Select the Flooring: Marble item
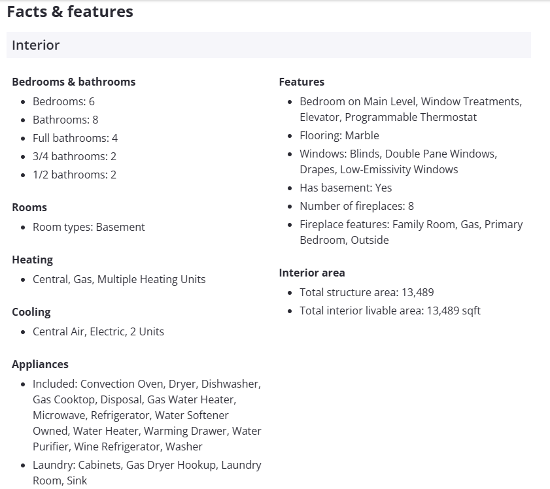Screen dimensions: 550x489 (339, 135)
